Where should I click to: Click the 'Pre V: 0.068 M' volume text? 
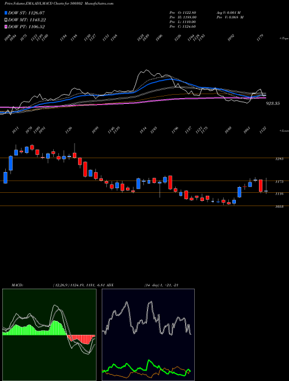click(229, 17)
